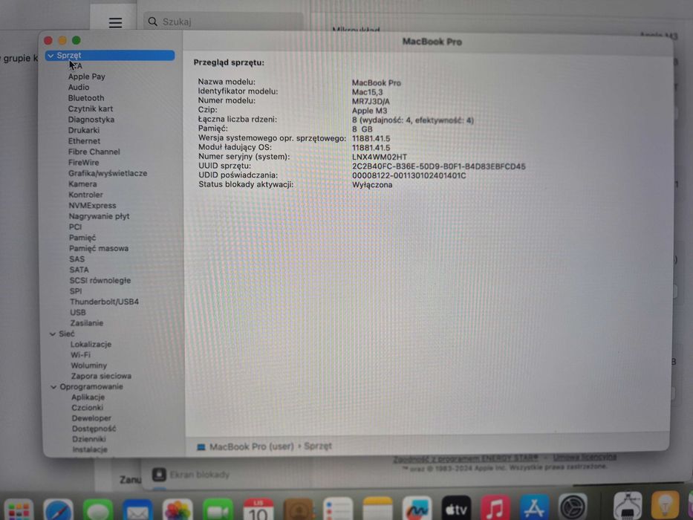
Task: Select NVMExpress in sidebar
Action: click(x=92, y=206)
